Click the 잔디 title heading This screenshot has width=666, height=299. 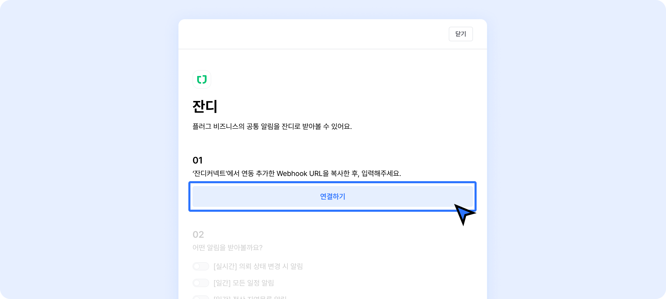(x=205, y=106)
